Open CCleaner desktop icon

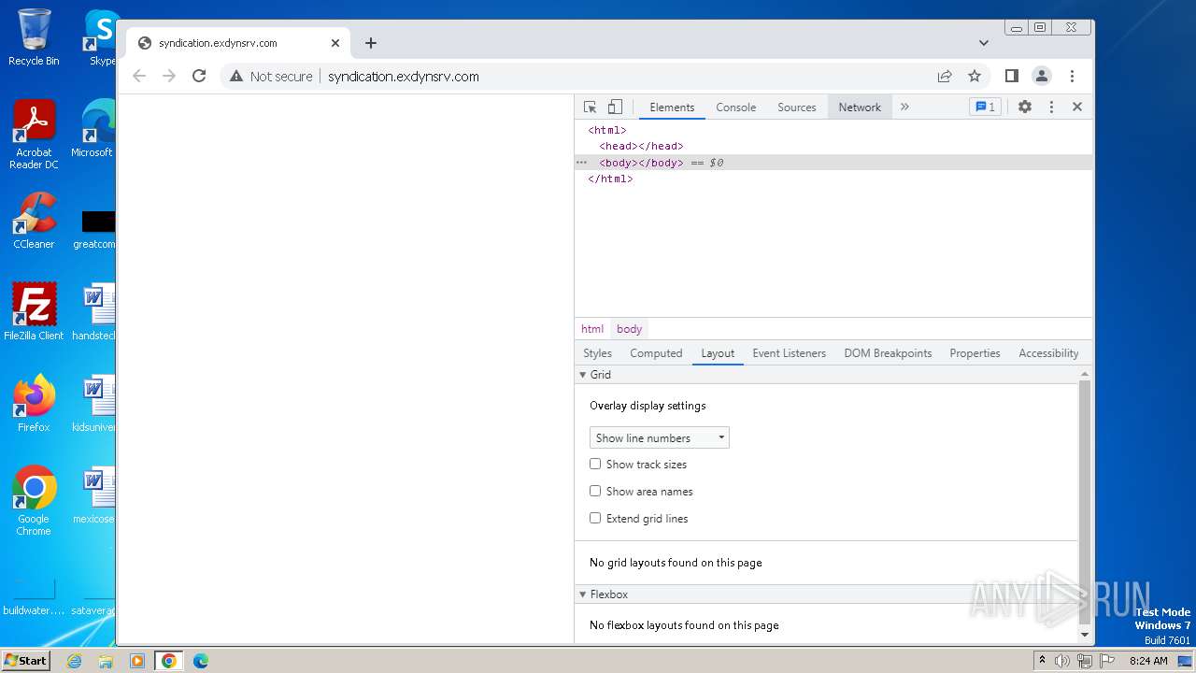tap(34, 221)
